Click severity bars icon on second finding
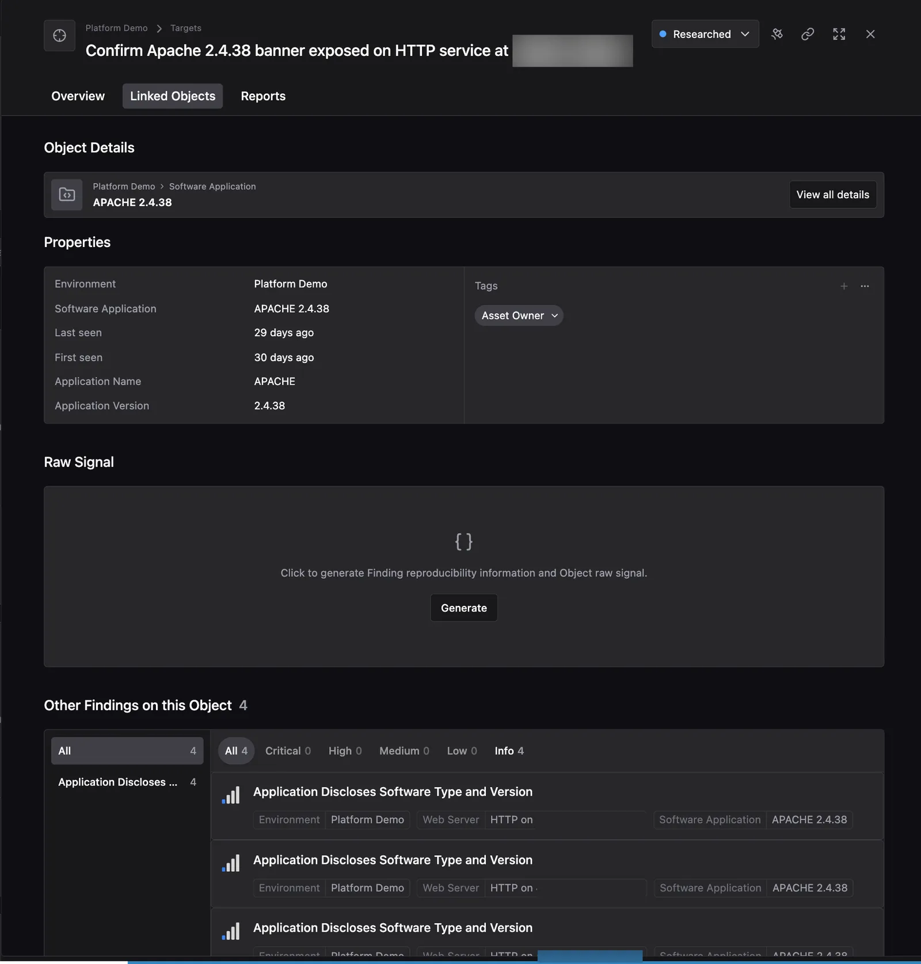The height and width of the screenshot is (964, 921). pyautogui.click(x=231, y=863)
